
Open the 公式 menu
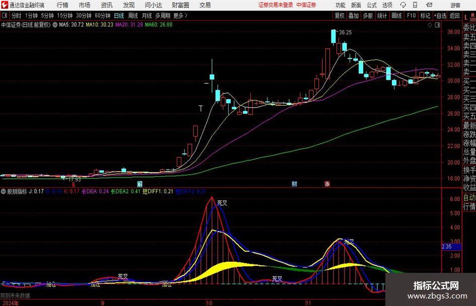(x=372, y=5)
